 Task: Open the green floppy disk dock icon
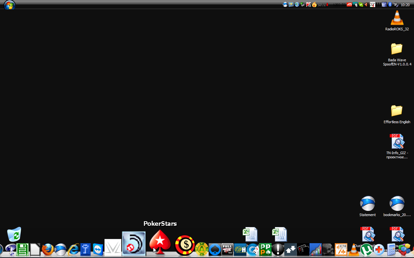tap(23, 250)
